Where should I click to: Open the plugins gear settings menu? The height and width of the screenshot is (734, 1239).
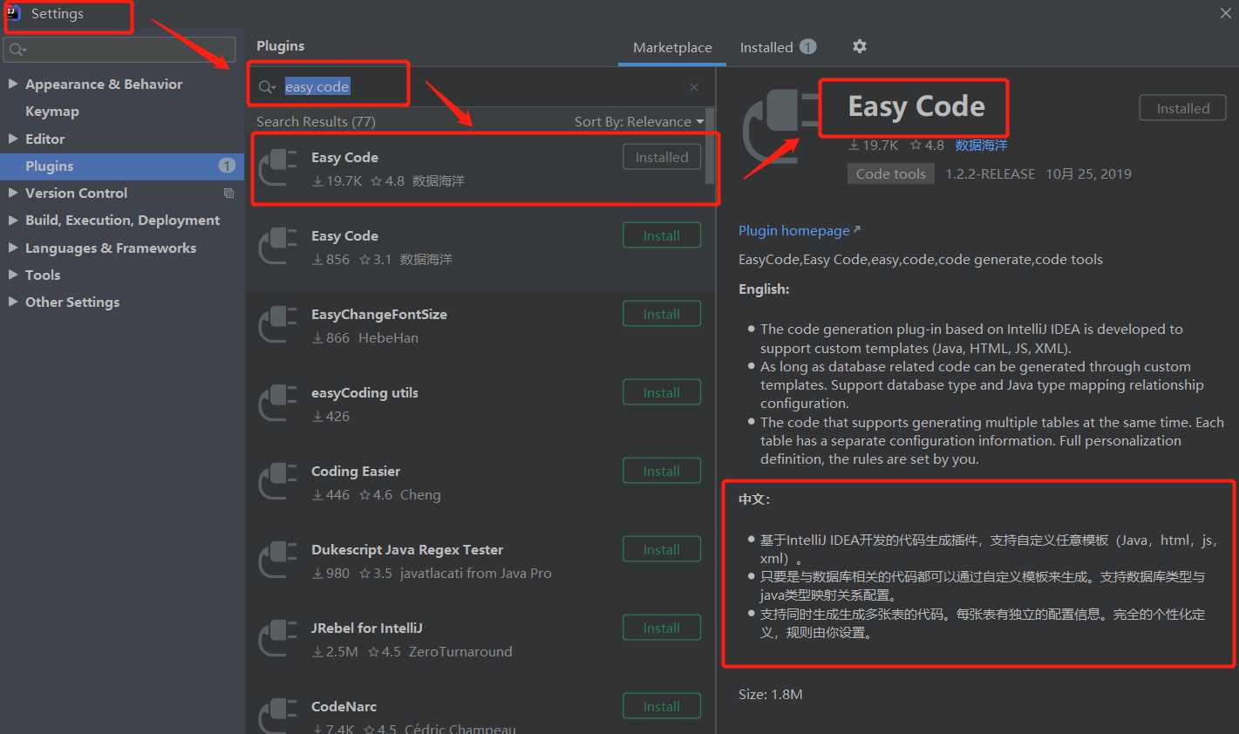[x=860, y=46]
